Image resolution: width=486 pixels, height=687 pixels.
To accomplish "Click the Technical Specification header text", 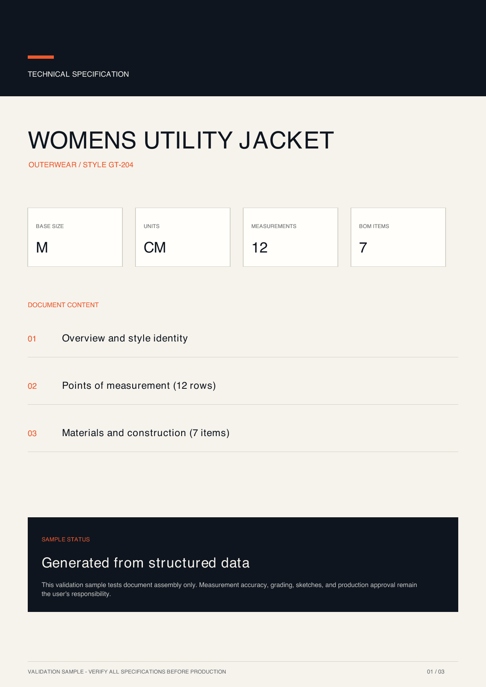I will 78,74.
